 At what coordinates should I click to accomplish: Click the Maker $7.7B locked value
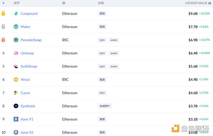(193, 27)
